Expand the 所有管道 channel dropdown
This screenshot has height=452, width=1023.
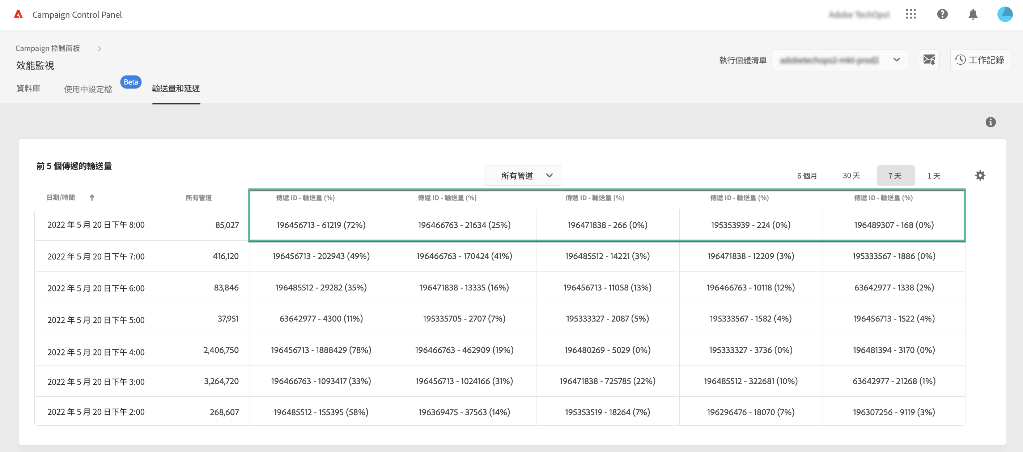[522, 176]
